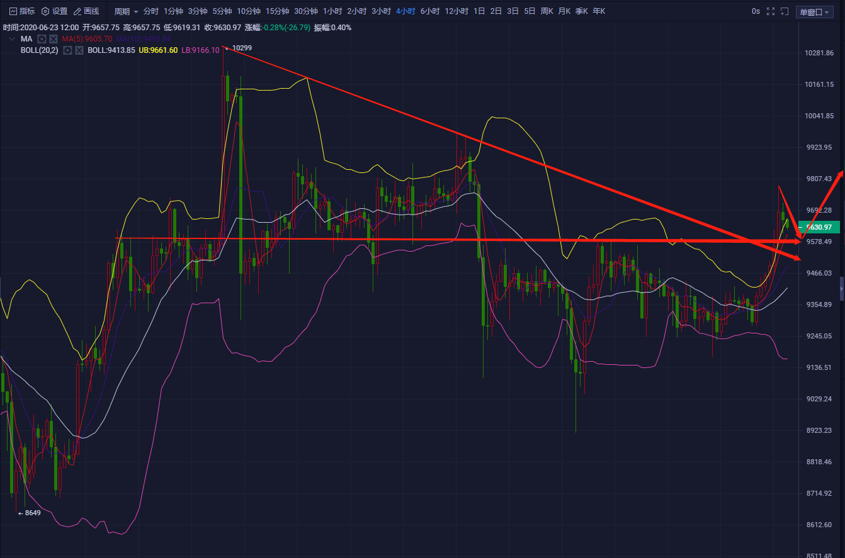Select the 1小时 interval
The image size is (845, 558).
tap(332, 11)
